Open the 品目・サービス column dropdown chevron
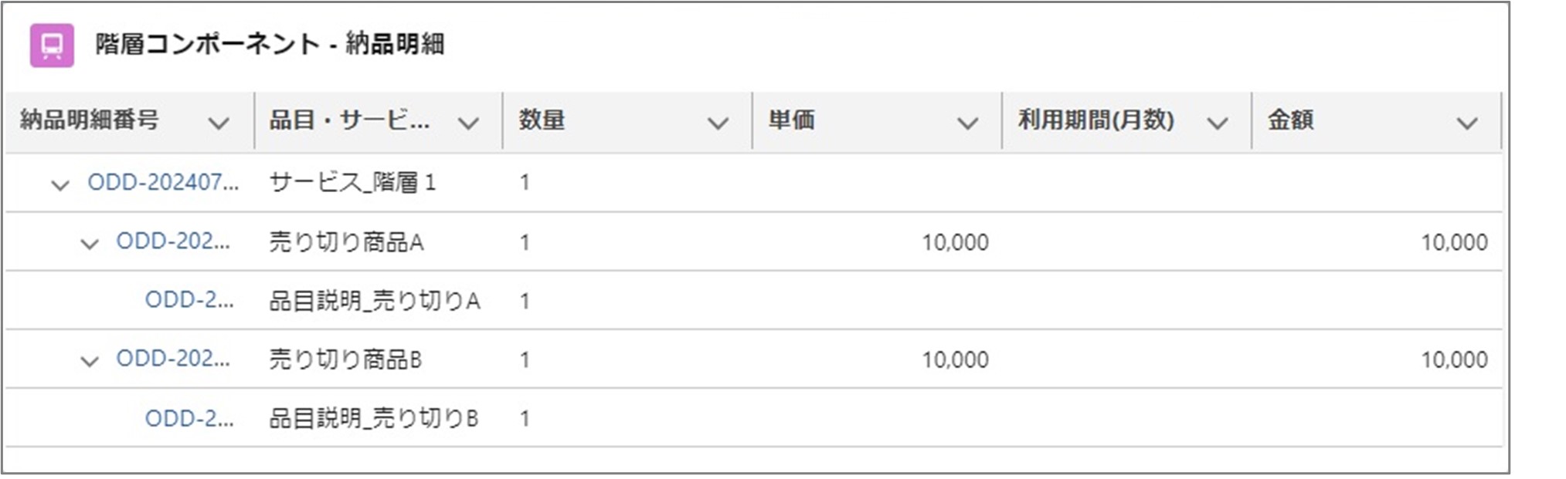 point(468,123)
